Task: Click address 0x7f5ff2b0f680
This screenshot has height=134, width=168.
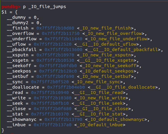Action: point(53,109)
